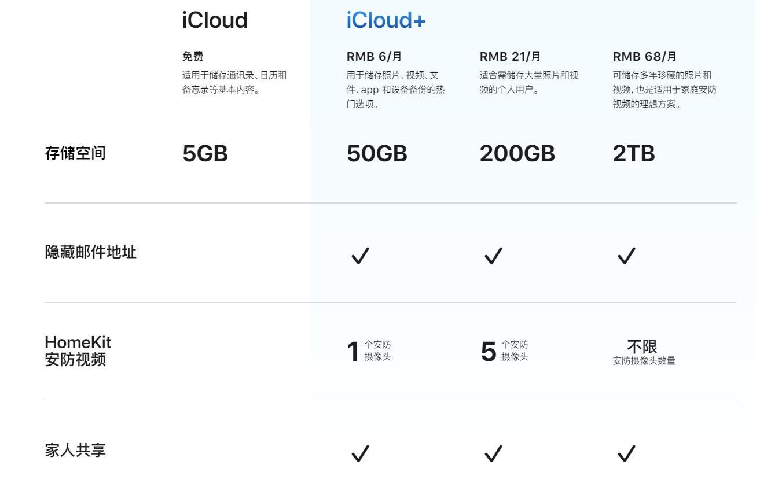Click the 2TB plan's hidden email checkmark
The image size is (760, 498).
click(x=626, y=255)
